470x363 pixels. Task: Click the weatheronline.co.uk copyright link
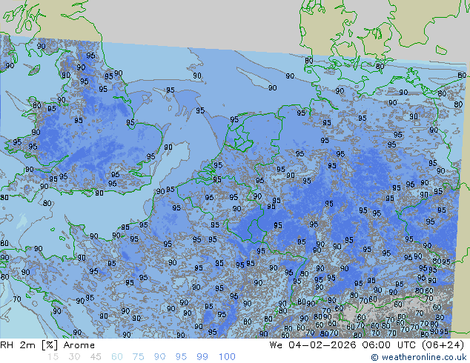[418, 357]
